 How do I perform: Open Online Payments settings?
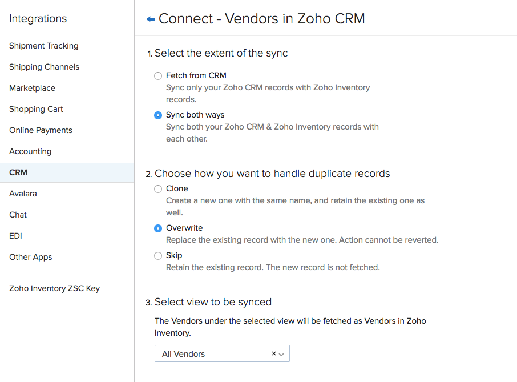tap(41, 130)
